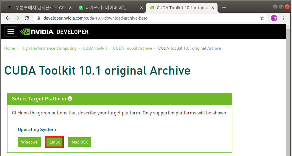292x156 pixels.
Task: Open High Performance Computing breadcrumb
Action: click(x=49, y=48)
